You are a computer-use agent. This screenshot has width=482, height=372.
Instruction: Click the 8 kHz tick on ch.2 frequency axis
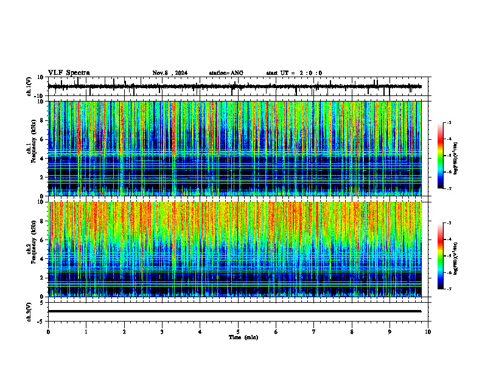(x=42, y=221)
